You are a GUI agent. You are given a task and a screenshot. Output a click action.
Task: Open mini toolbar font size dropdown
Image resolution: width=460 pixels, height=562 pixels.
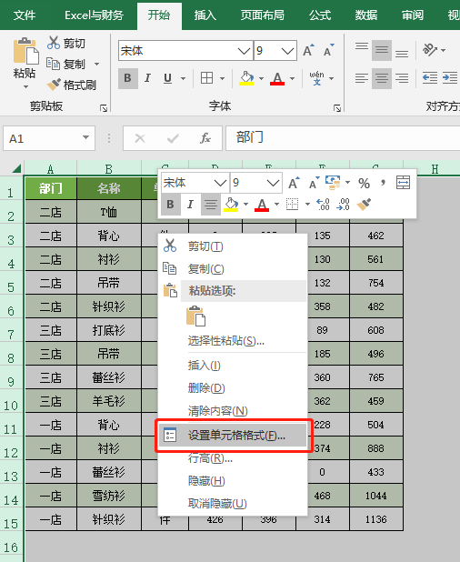[273, 183]
